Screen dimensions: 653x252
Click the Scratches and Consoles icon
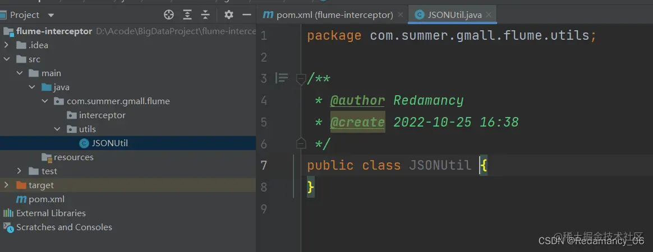[x=8, y=227]
